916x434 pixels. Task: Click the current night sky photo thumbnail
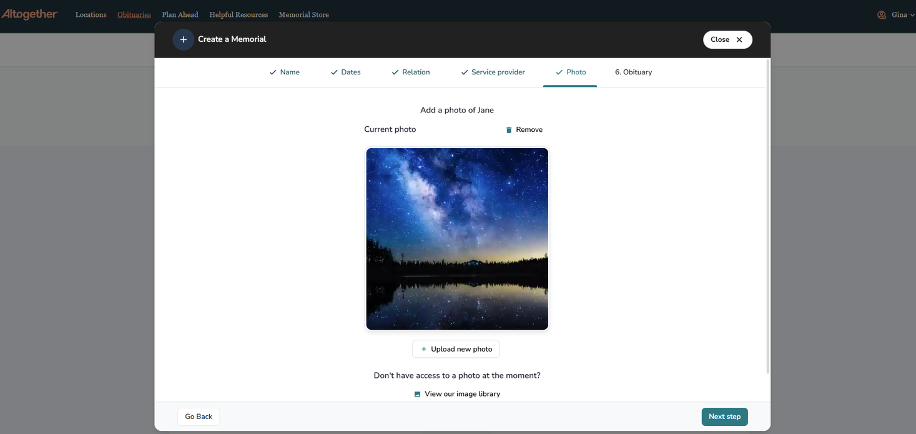point(457,239)
